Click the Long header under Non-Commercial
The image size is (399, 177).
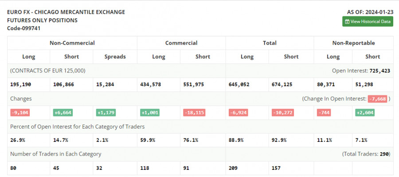pyautogui.click(x=28, y=56)
